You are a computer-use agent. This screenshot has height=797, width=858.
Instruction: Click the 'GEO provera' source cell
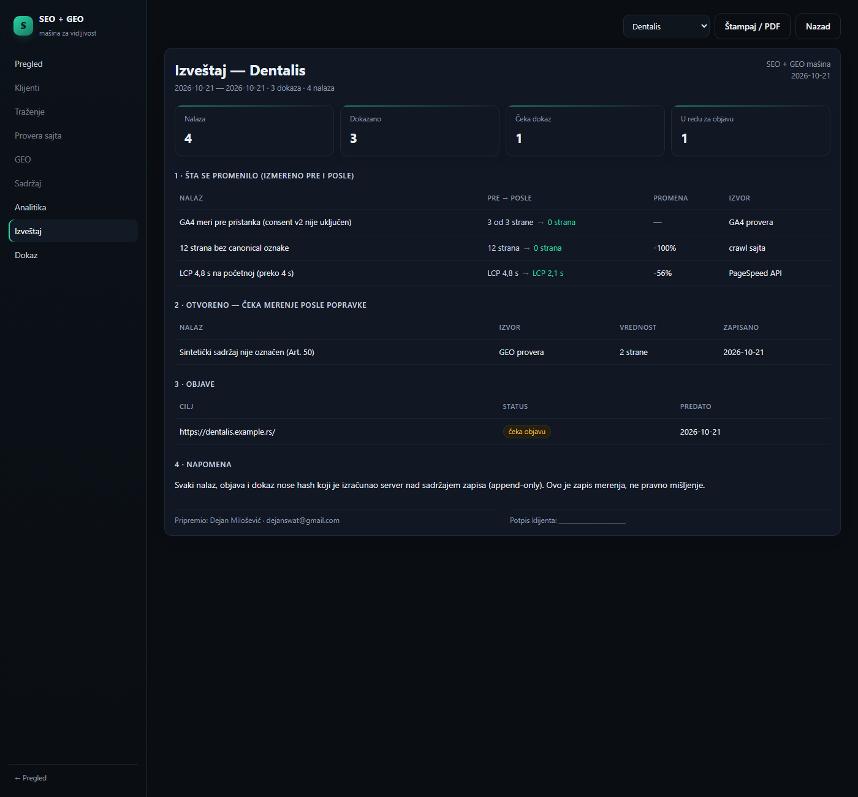pos(522,353)
